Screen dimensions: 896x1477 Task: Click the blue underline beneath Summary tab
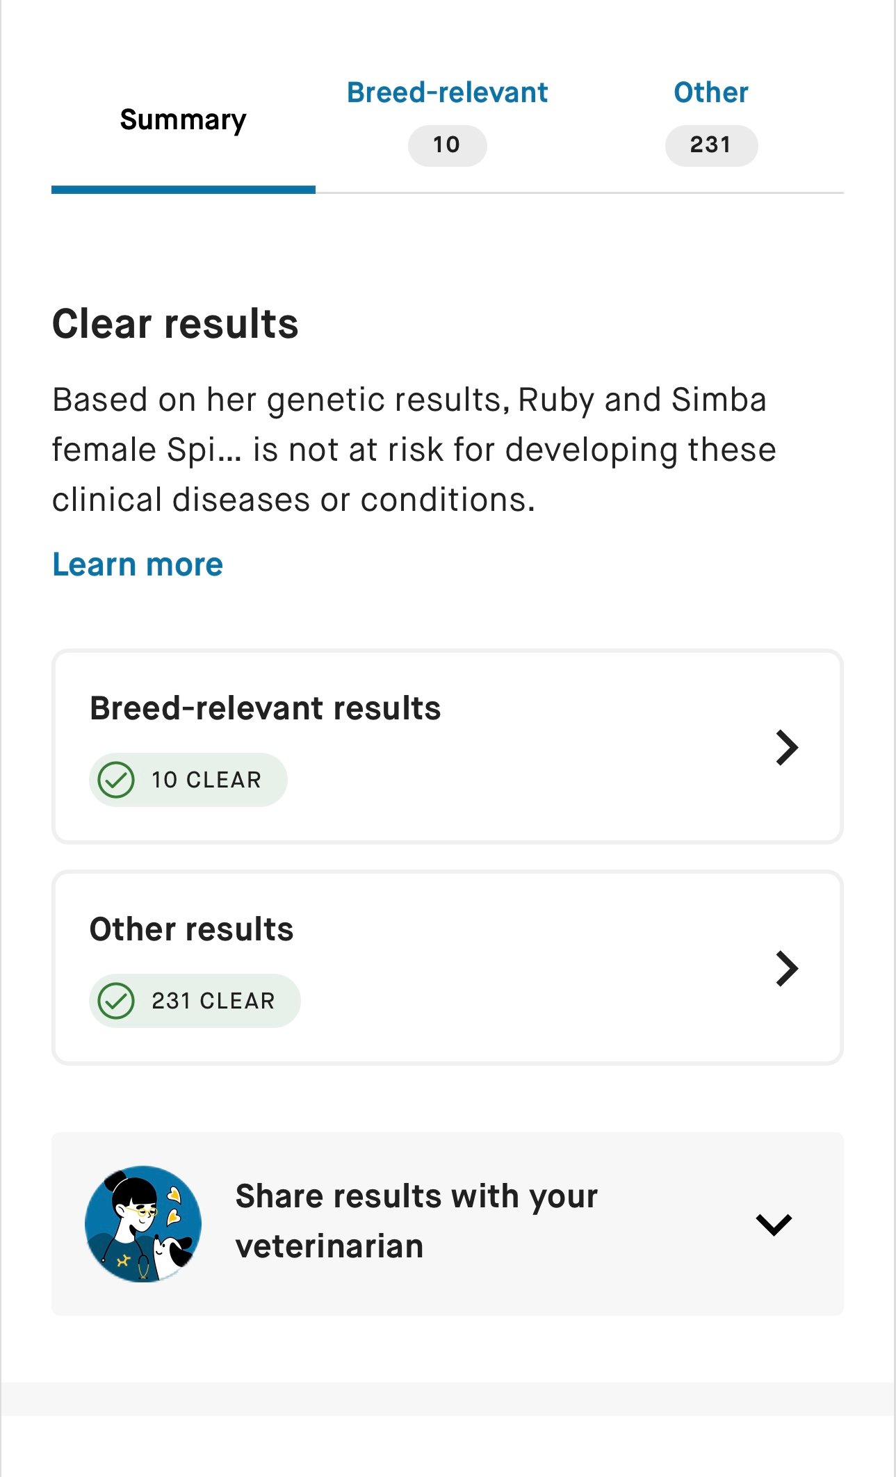[x=183, y=190]
